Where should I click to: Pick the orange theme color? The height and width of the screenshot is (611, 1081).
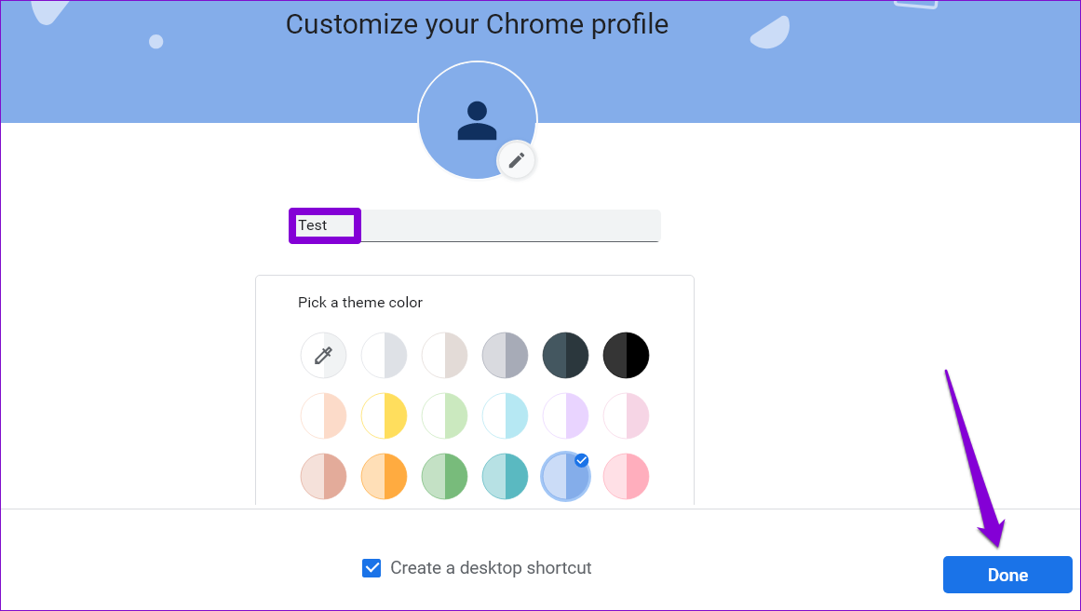[x=384, y=477]
